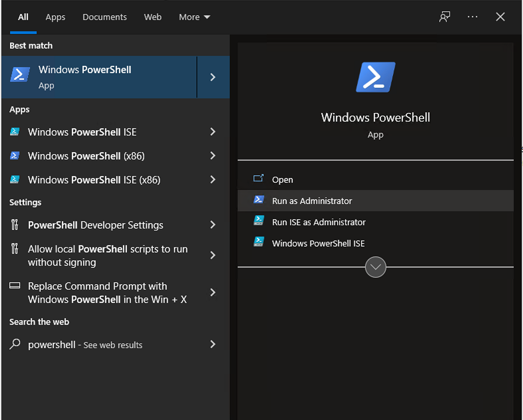
Task: Click the Replace Command Prompt setting icon
Action: click(x=15, y=285)
